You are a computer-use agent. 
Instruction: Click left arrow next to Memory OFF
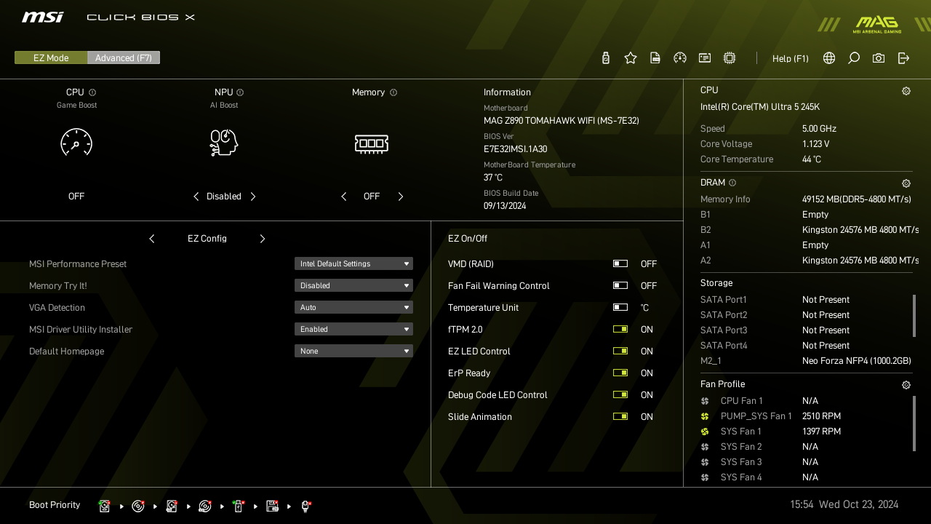pos(343,196)
